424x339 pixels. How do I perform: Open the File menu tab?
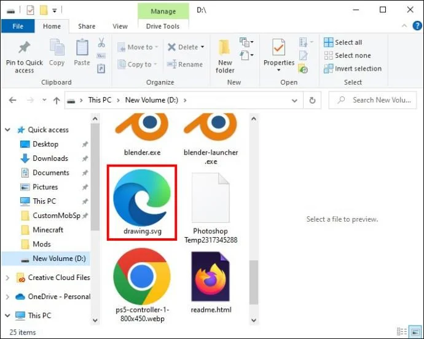pyautogui.click(x=18, y=26)
